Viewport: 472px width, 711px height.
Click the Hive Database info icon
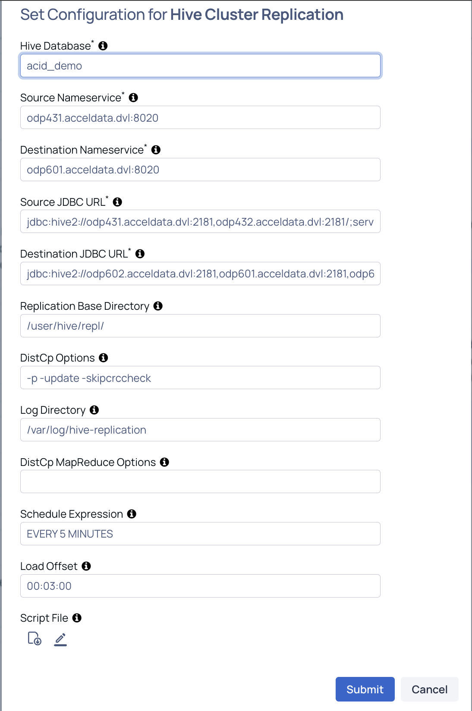(x=103, y=46)
